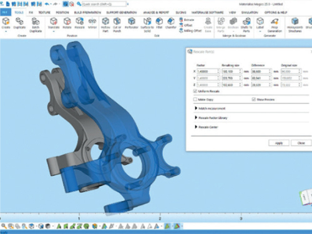Select the Hollow Part tool
This screenshot has height=234, width=312.
click(105, 25)
